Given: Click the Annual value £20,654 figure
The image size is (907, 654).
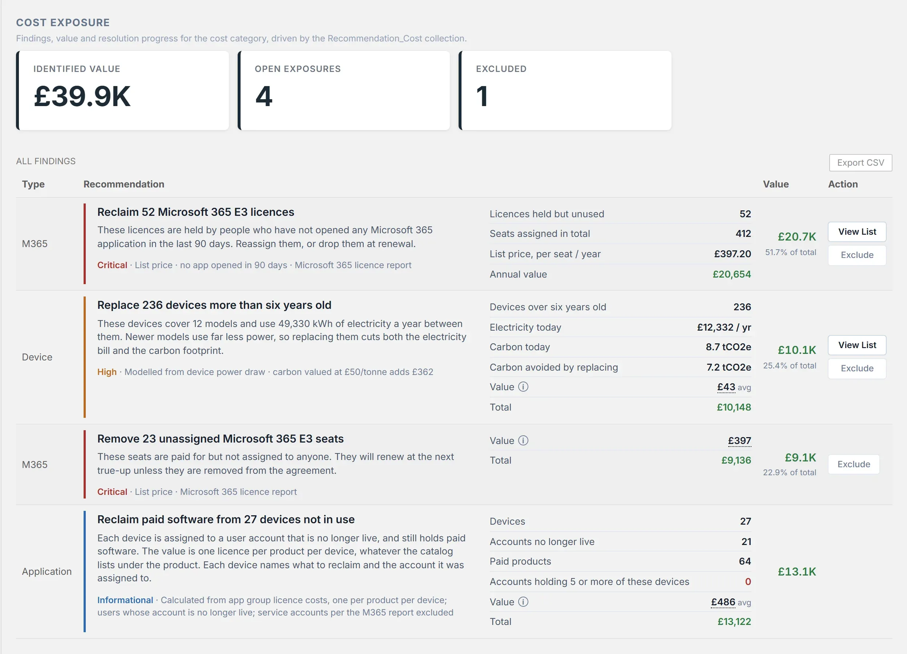Looking at the screenshot, I should click(x=731, y=274).
